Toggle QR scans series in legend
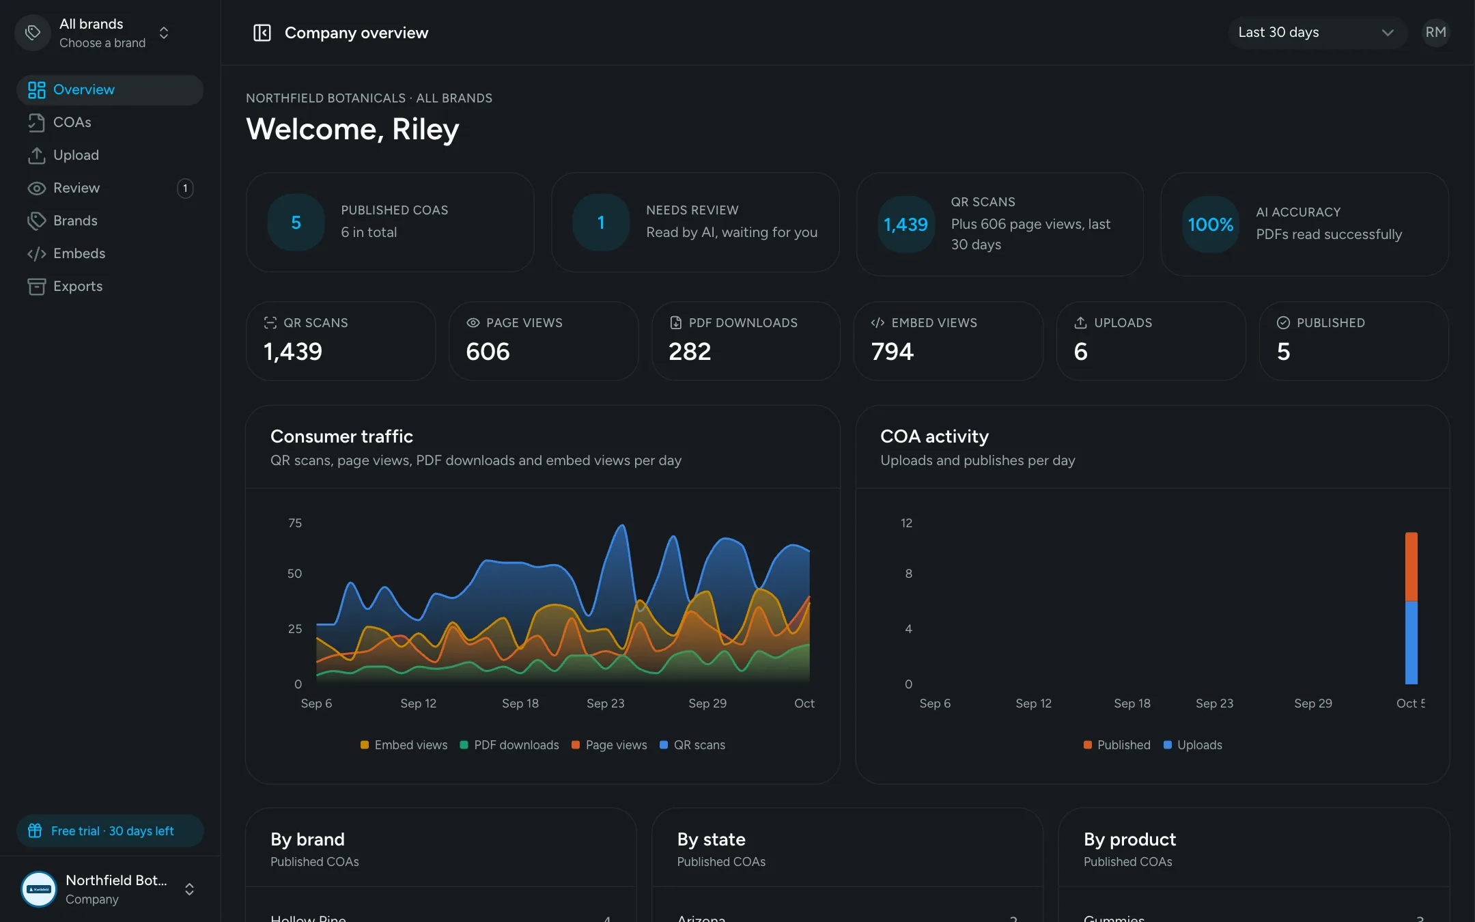Screen dimensions: 1475x922 (x=692, y=745)
